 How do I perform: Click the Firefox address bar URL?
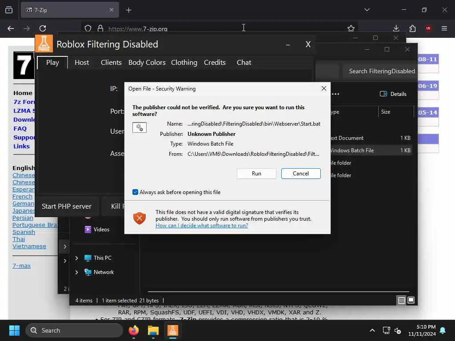point(138,29)
